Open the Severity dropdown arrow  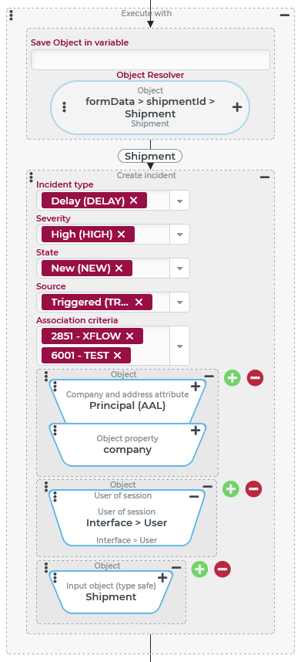(180, 235)
